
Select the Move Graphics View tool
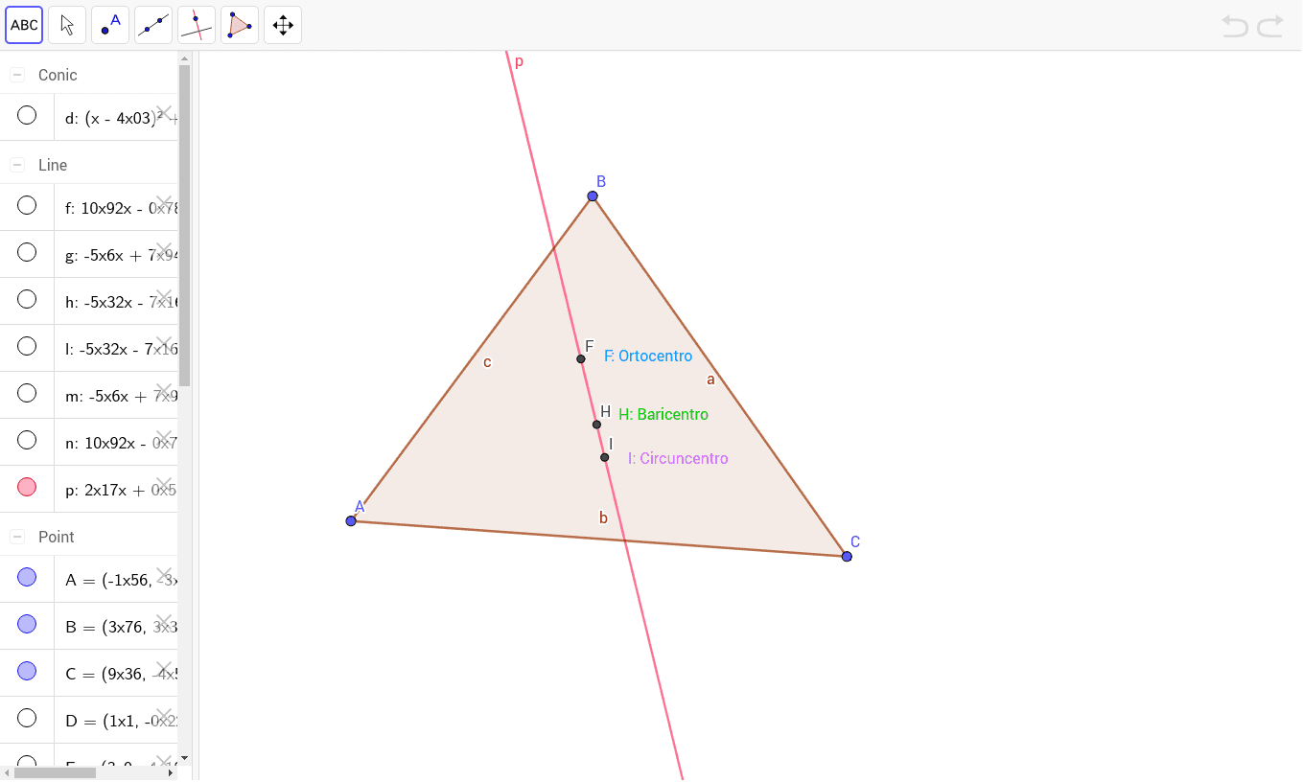point(283,25)
